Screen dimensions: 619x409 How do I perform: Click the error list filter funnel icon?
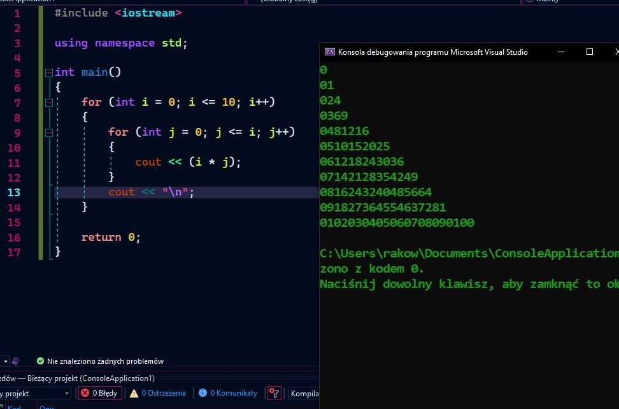274,393
